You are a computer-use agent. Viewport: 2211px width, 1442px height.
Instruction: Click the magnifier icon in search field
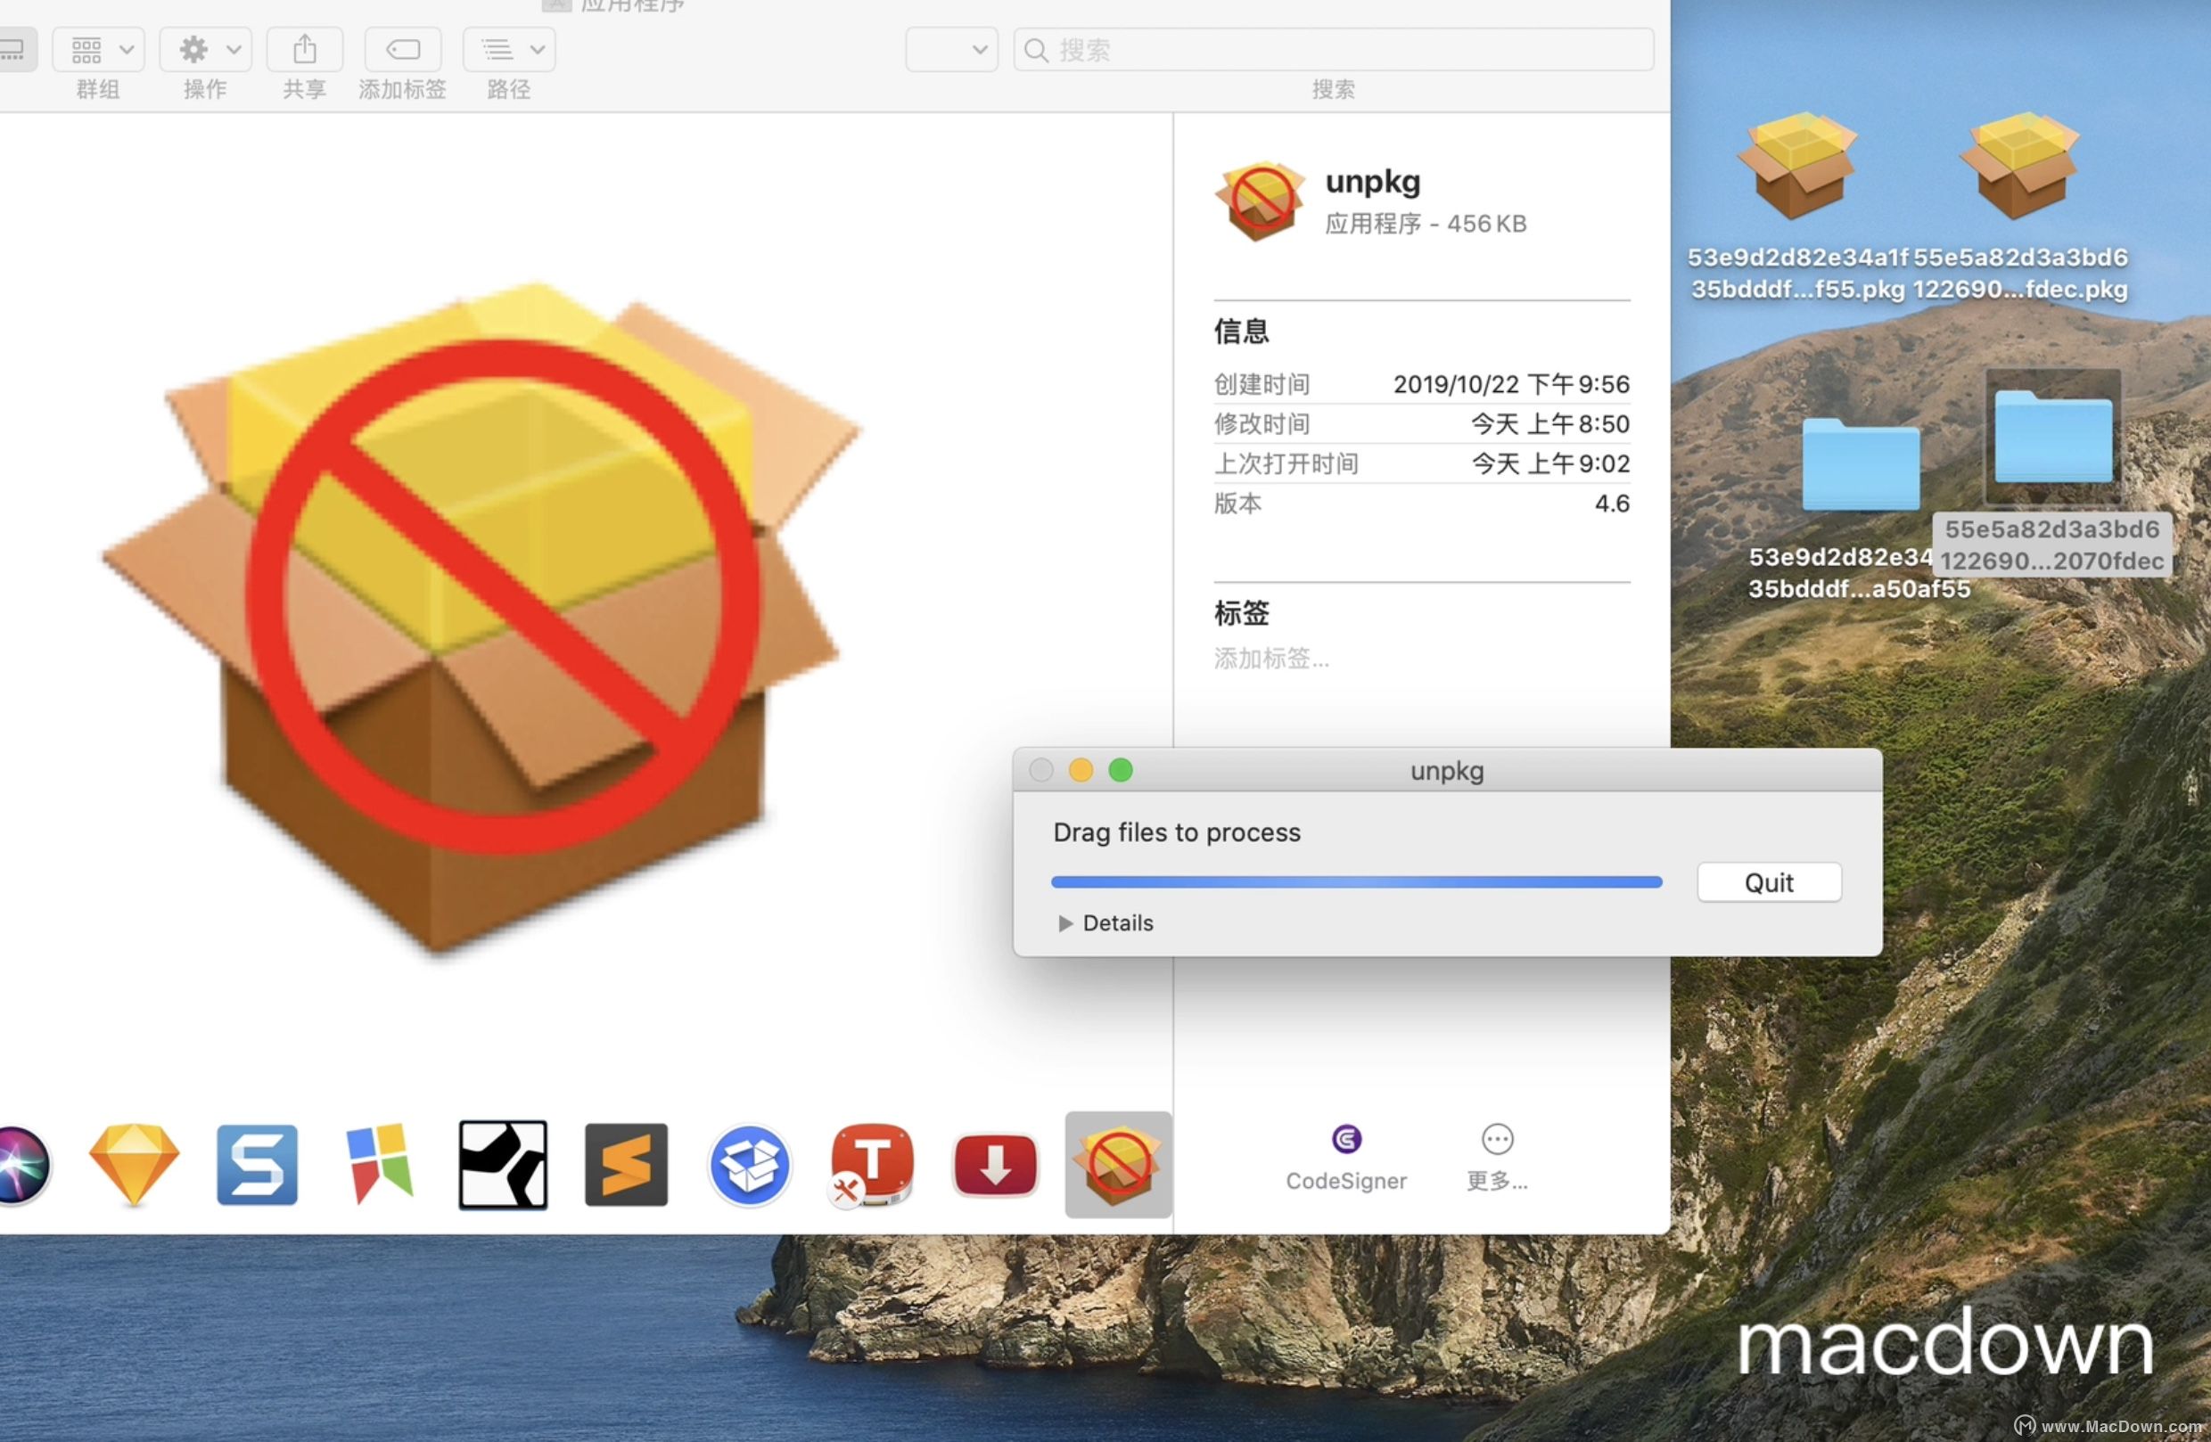coord(1036,50)
